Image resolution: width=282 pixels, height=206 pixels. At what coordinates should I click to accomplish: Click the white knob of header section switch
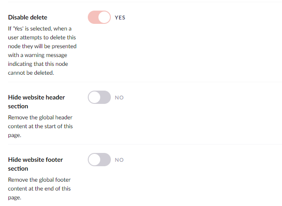pyautogui.click(x=94, y=97)
